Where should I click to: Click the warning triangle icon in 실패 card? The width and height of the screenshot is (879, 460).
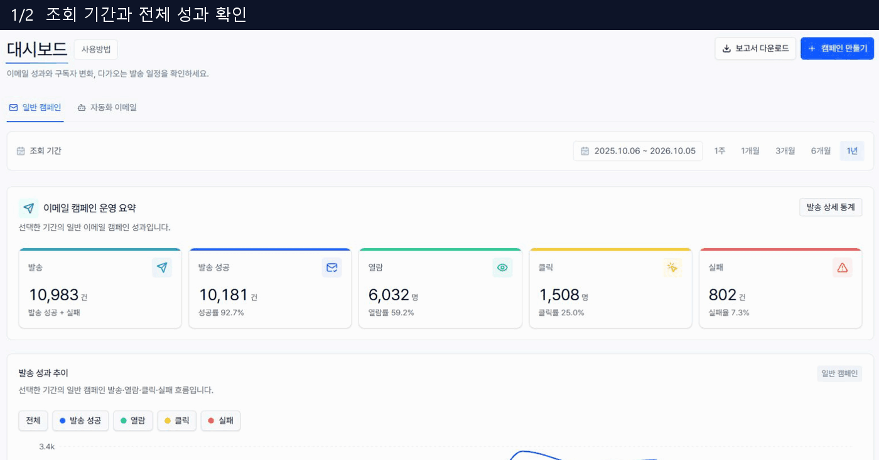pyautogui.click(x=843, y=268)
